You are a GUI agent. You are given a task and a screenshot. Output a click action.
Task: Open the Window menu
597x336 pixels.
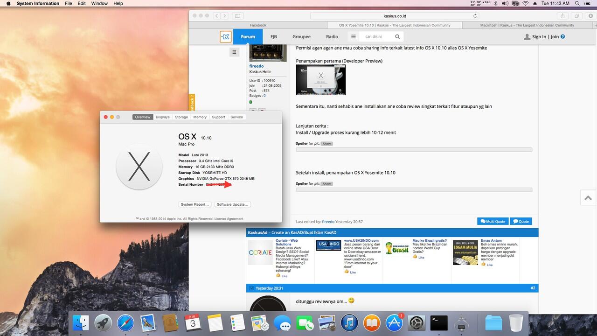pos(99,3)
